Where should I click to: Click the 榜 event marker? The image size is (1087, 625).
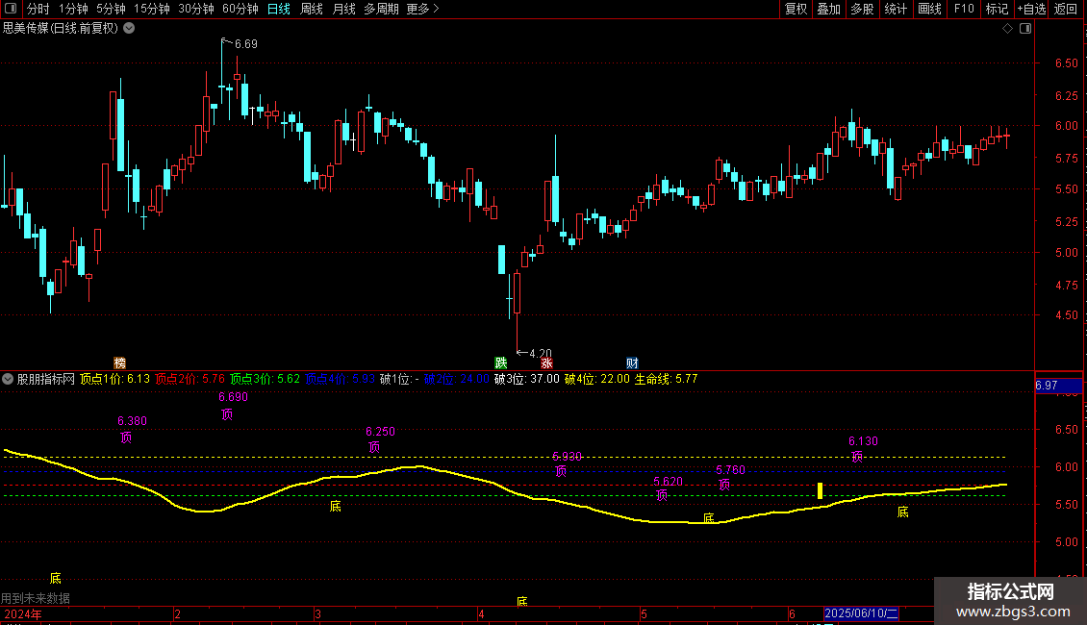(x=120, y=363)
